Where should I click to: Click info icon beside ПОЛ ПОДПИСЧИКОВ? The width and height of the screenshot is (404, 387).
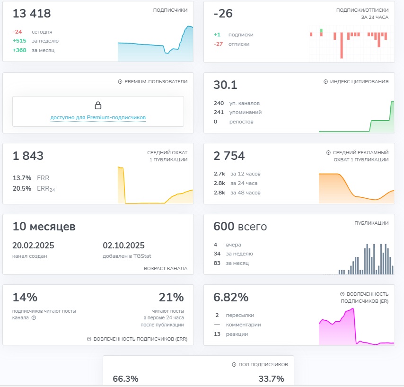pos(234,365)
